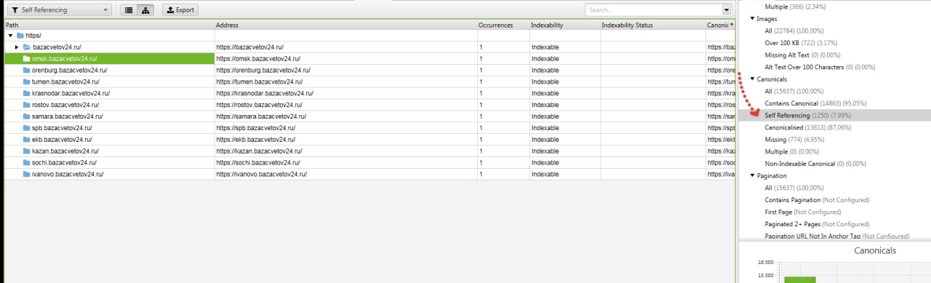
Task: Open the search options dropdown arrow
Action: pos(727,10)
